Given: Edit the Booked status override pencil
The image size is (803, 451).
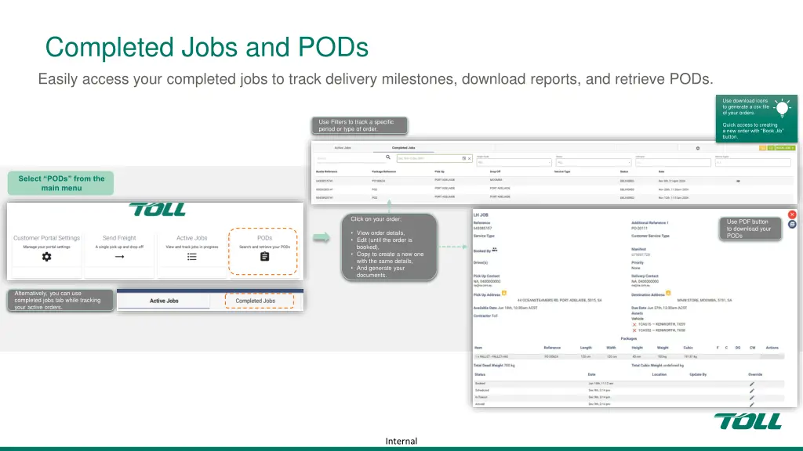Looking at the screenshot, I should [752, 384].
